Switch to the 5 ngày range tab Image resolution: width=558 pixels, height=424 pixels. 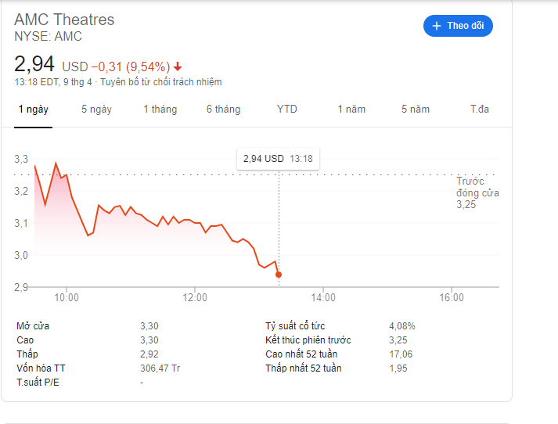pos(96,110)
